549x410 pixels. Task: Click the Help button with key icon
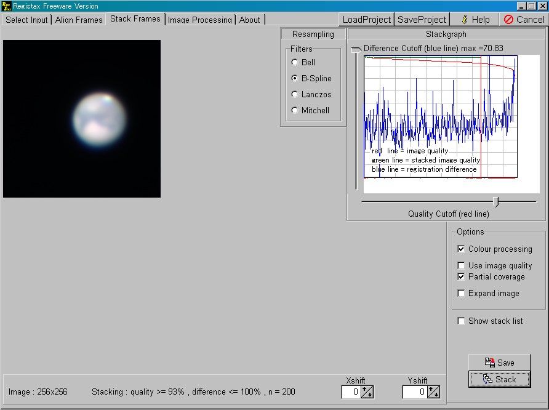pos(475,19)
